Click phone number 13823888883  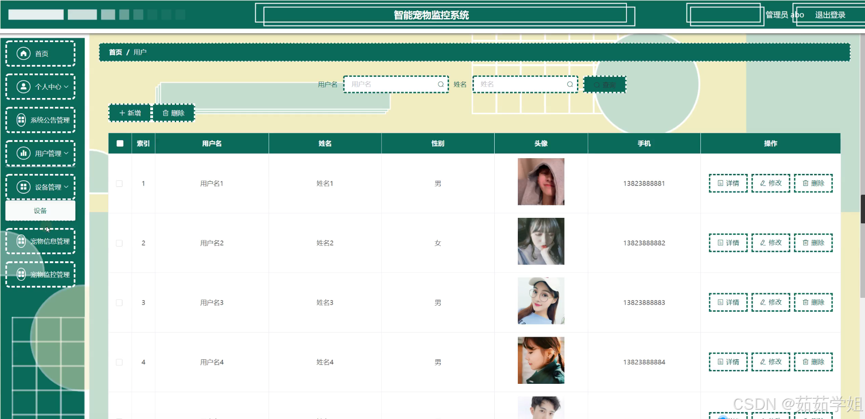point(644,303)
